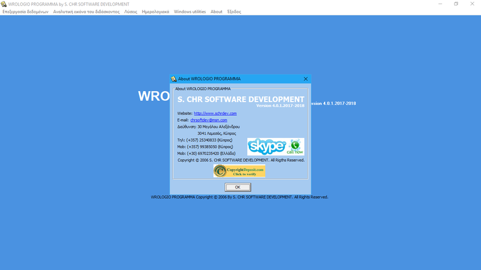Open the Επεξεργασία δεδομένων menu
481x270 pixels.
(x=25, y=11)
